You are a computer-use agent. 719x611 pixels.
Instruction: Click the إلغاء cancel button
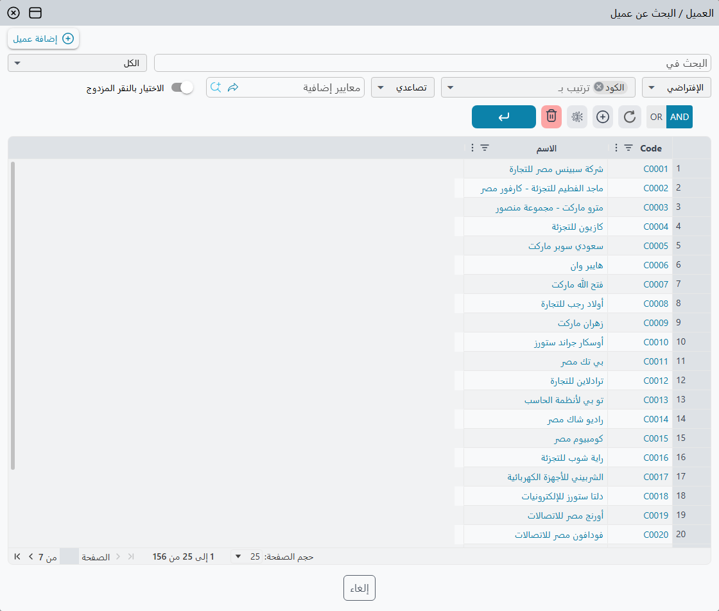coord(359,588)
